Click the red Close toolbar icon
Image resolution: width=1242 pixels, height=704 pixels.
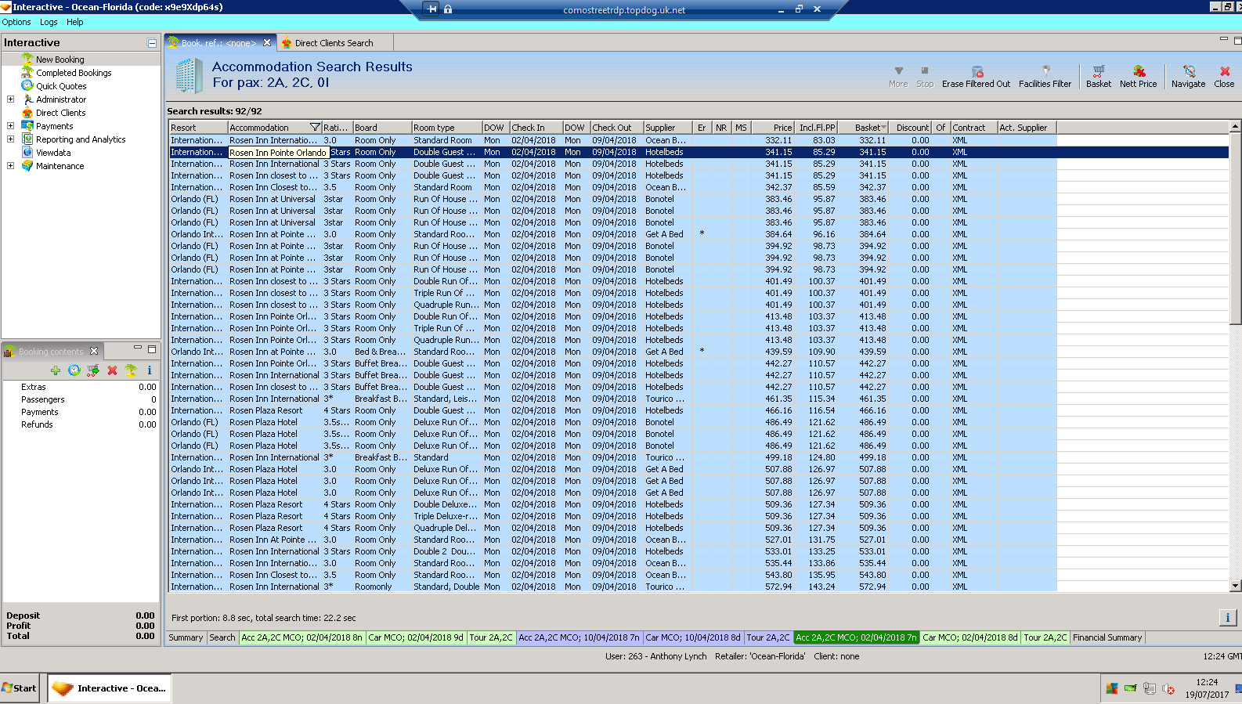[1224, 76]
